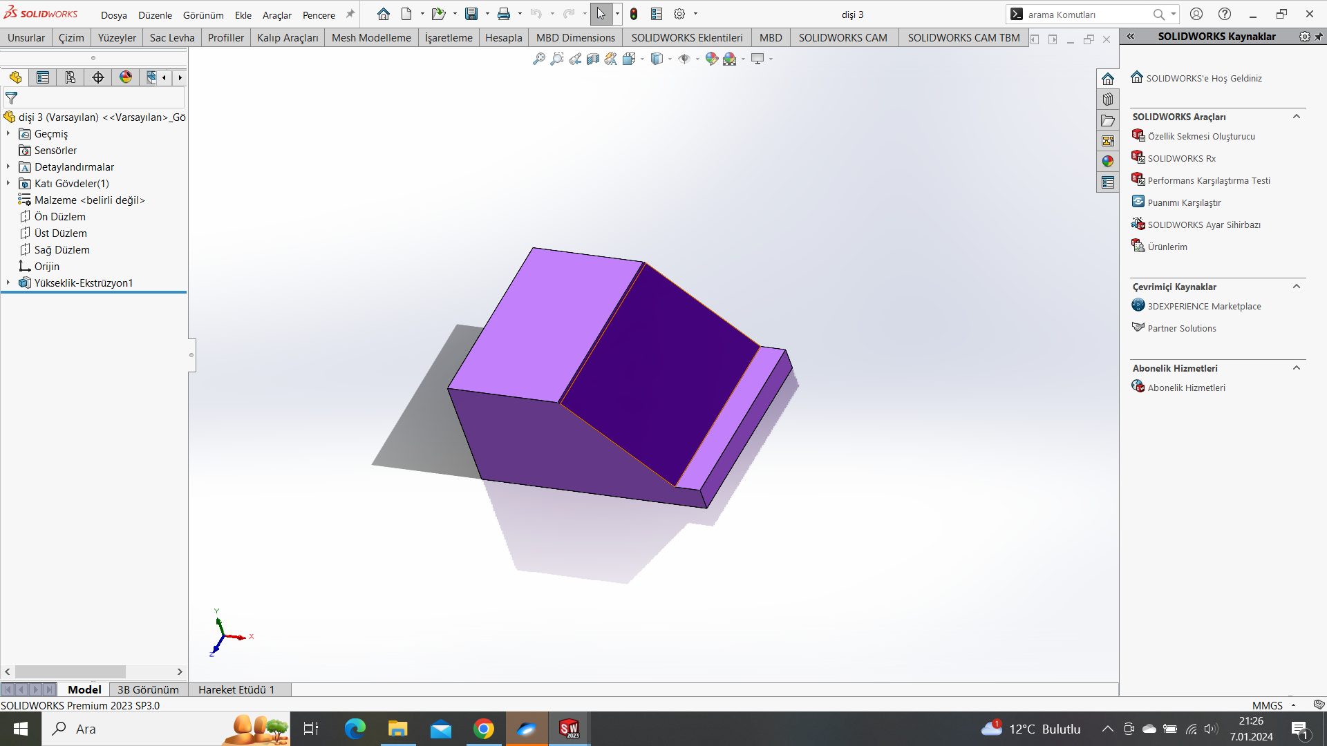Image resolution: width=1327 pixels, height=746 pixels.
Task: Open the Araçlar menu
Action: click(x=276, y=15)
